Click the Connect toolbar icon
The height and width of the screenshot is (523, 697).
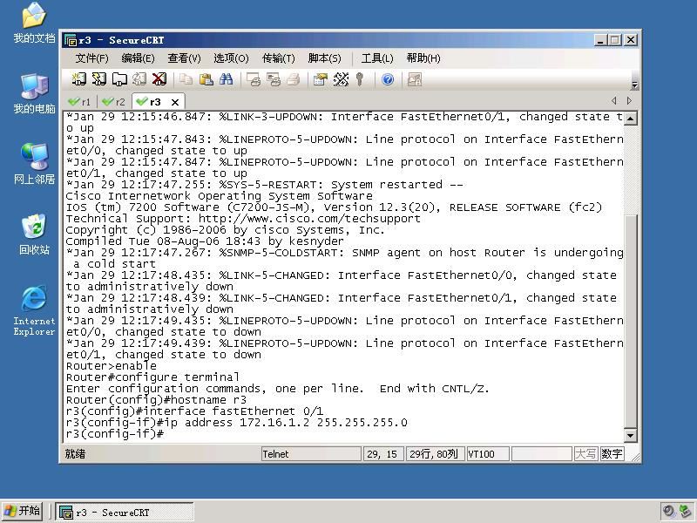coord(79,79)
